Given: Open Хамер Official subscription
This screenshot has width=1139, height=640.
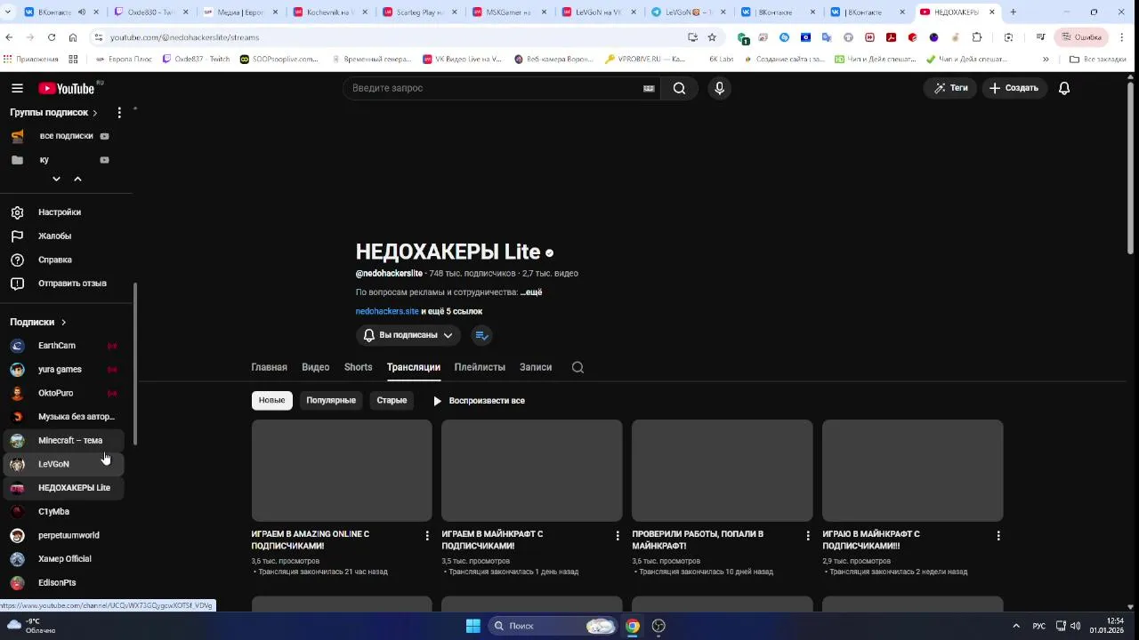Looking at the screenshot, I should pos(62,559).
